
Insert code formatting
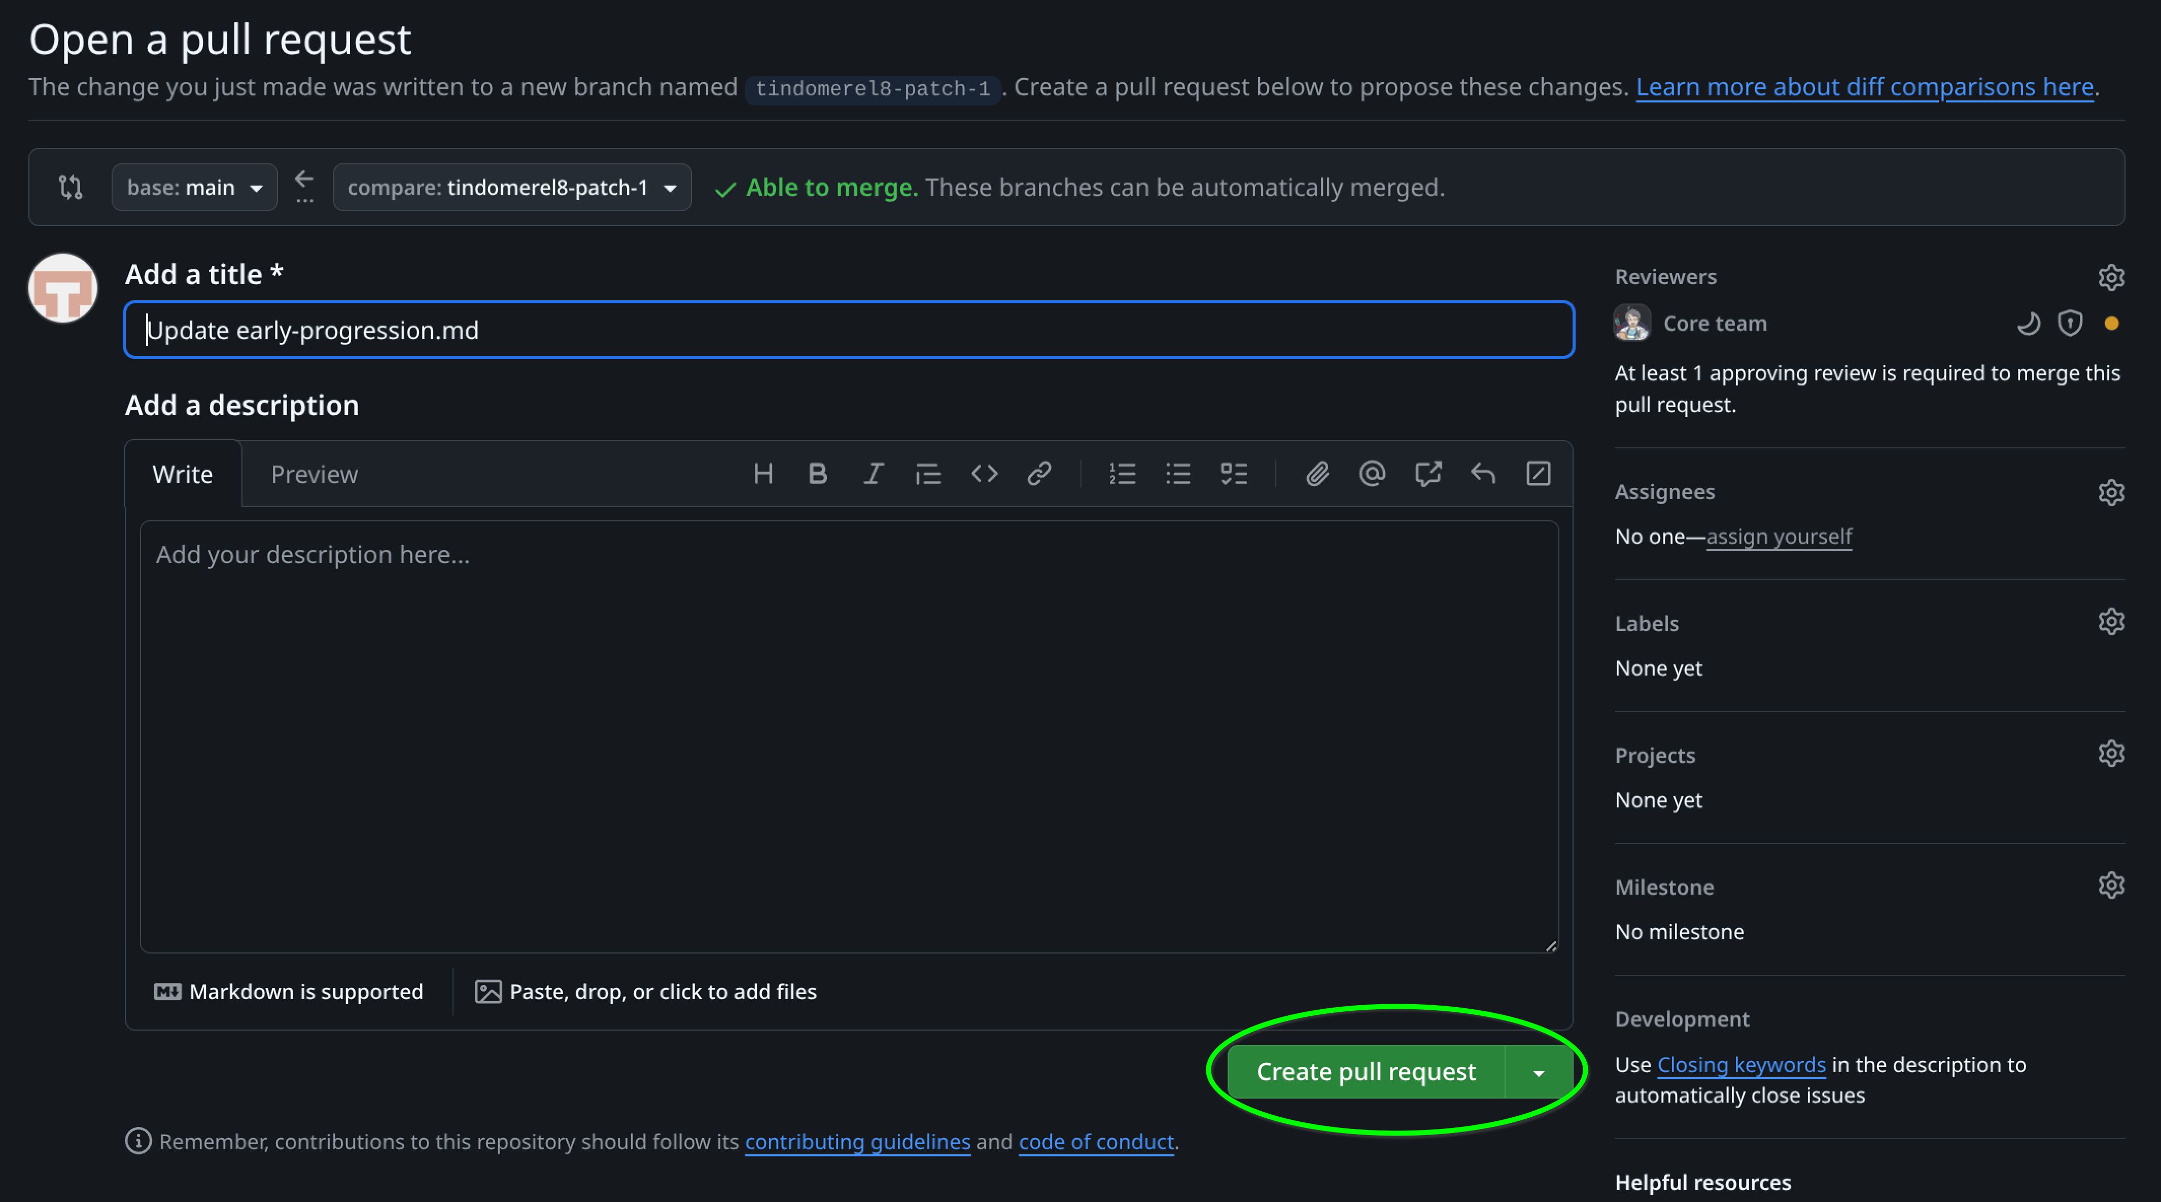984,474
